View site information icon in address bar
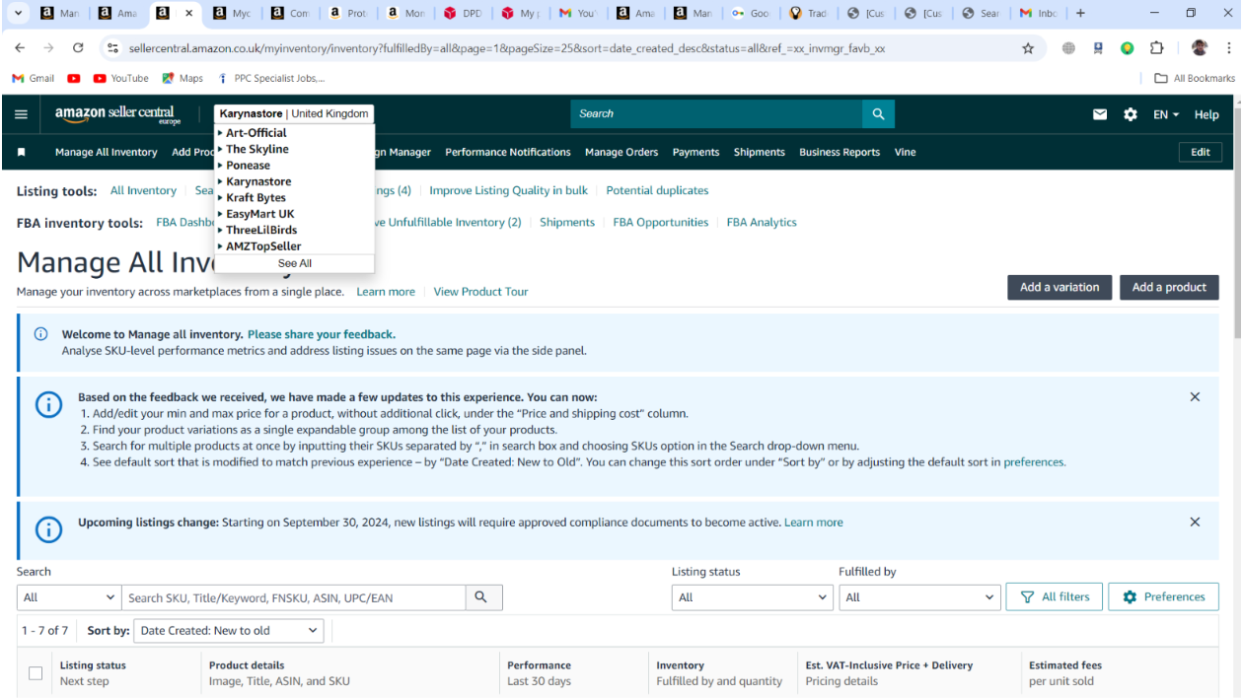The image size is (1243, 698). pos(113,48)
